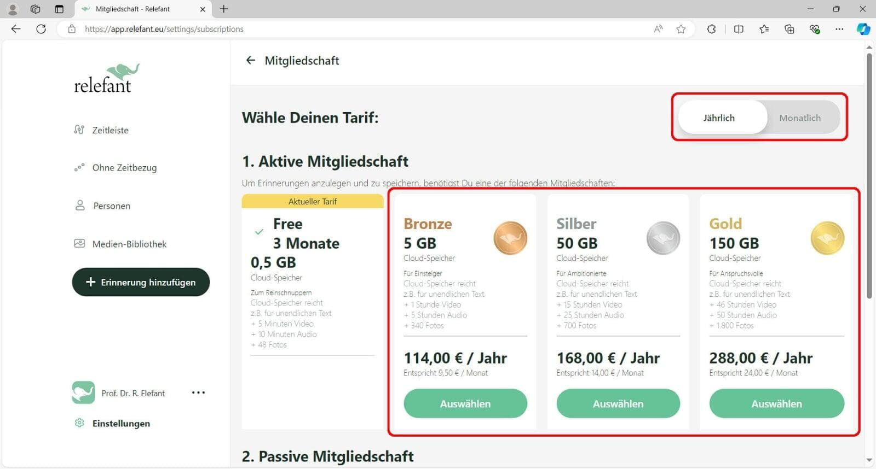The width and height of the screenshot is (876, 469).
Task: Open the three-dots menu beside the profile name
Action: [198, 392]
